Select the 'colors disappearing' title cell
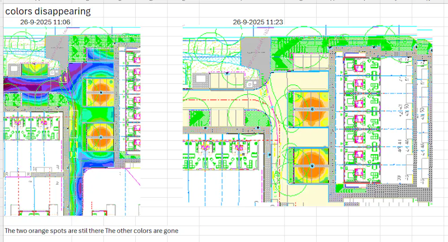This screenshot has width=448, height=242. 48,11
